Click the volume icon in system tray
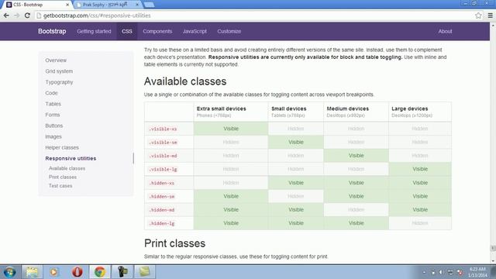 (x=442, y=272)
